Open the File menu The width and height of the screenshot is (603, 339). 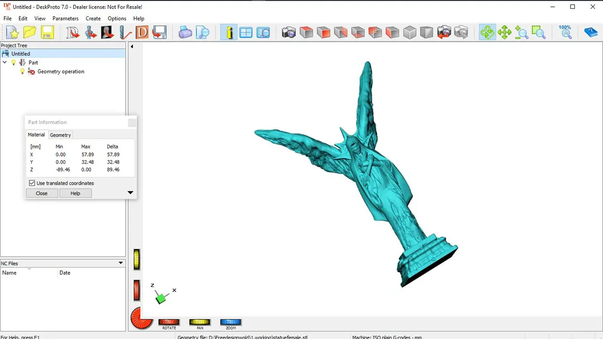7,18
